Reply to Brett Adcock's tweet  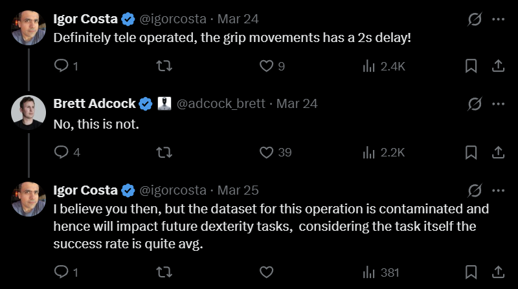click(62, 153)
